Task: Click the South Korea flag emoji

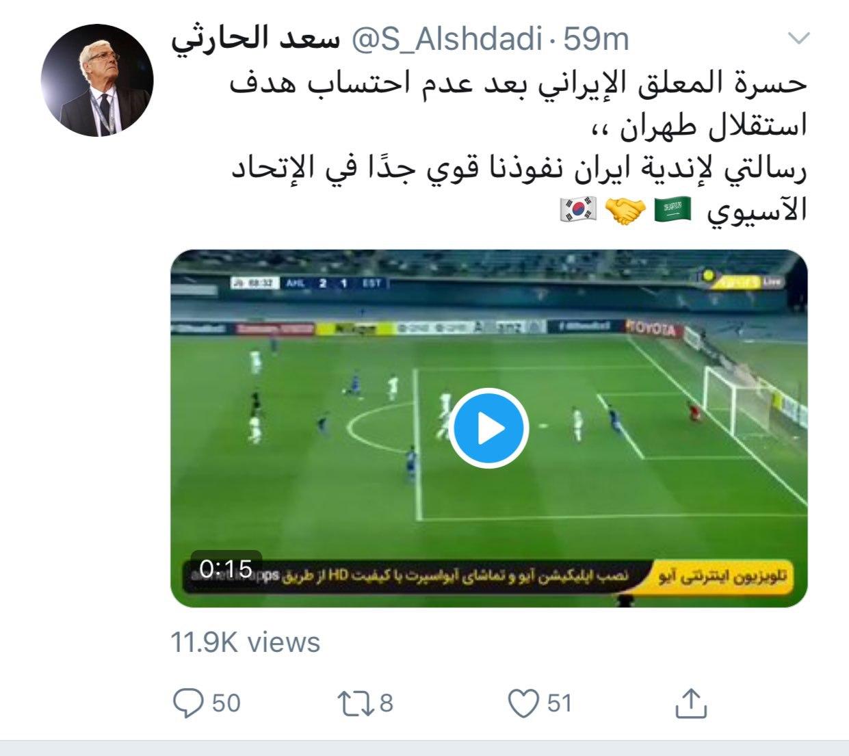Action: coord(579,211)
